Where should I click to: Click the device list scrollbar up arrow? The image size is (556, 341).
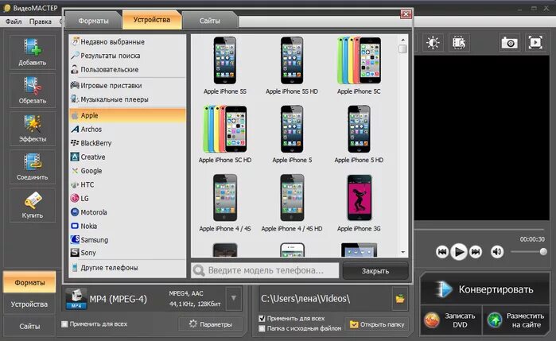(402, 40)
